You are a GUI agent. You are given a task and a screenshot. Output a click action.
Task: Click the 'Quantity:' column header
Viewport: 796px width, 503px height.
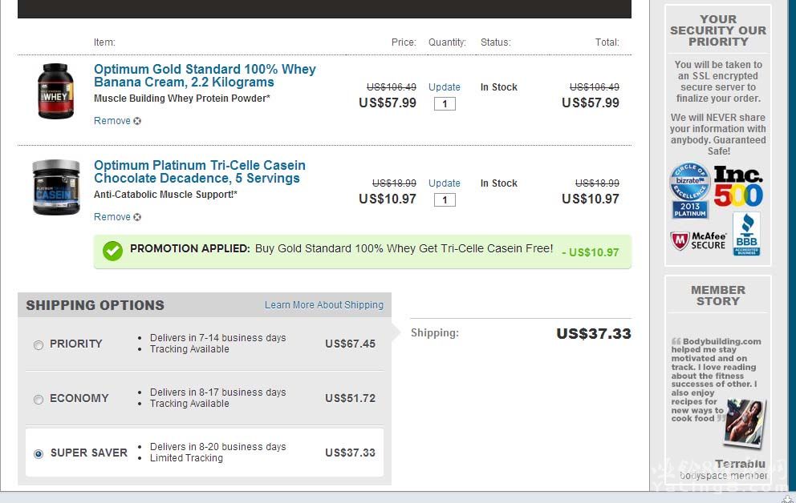(x=447, y=42)
